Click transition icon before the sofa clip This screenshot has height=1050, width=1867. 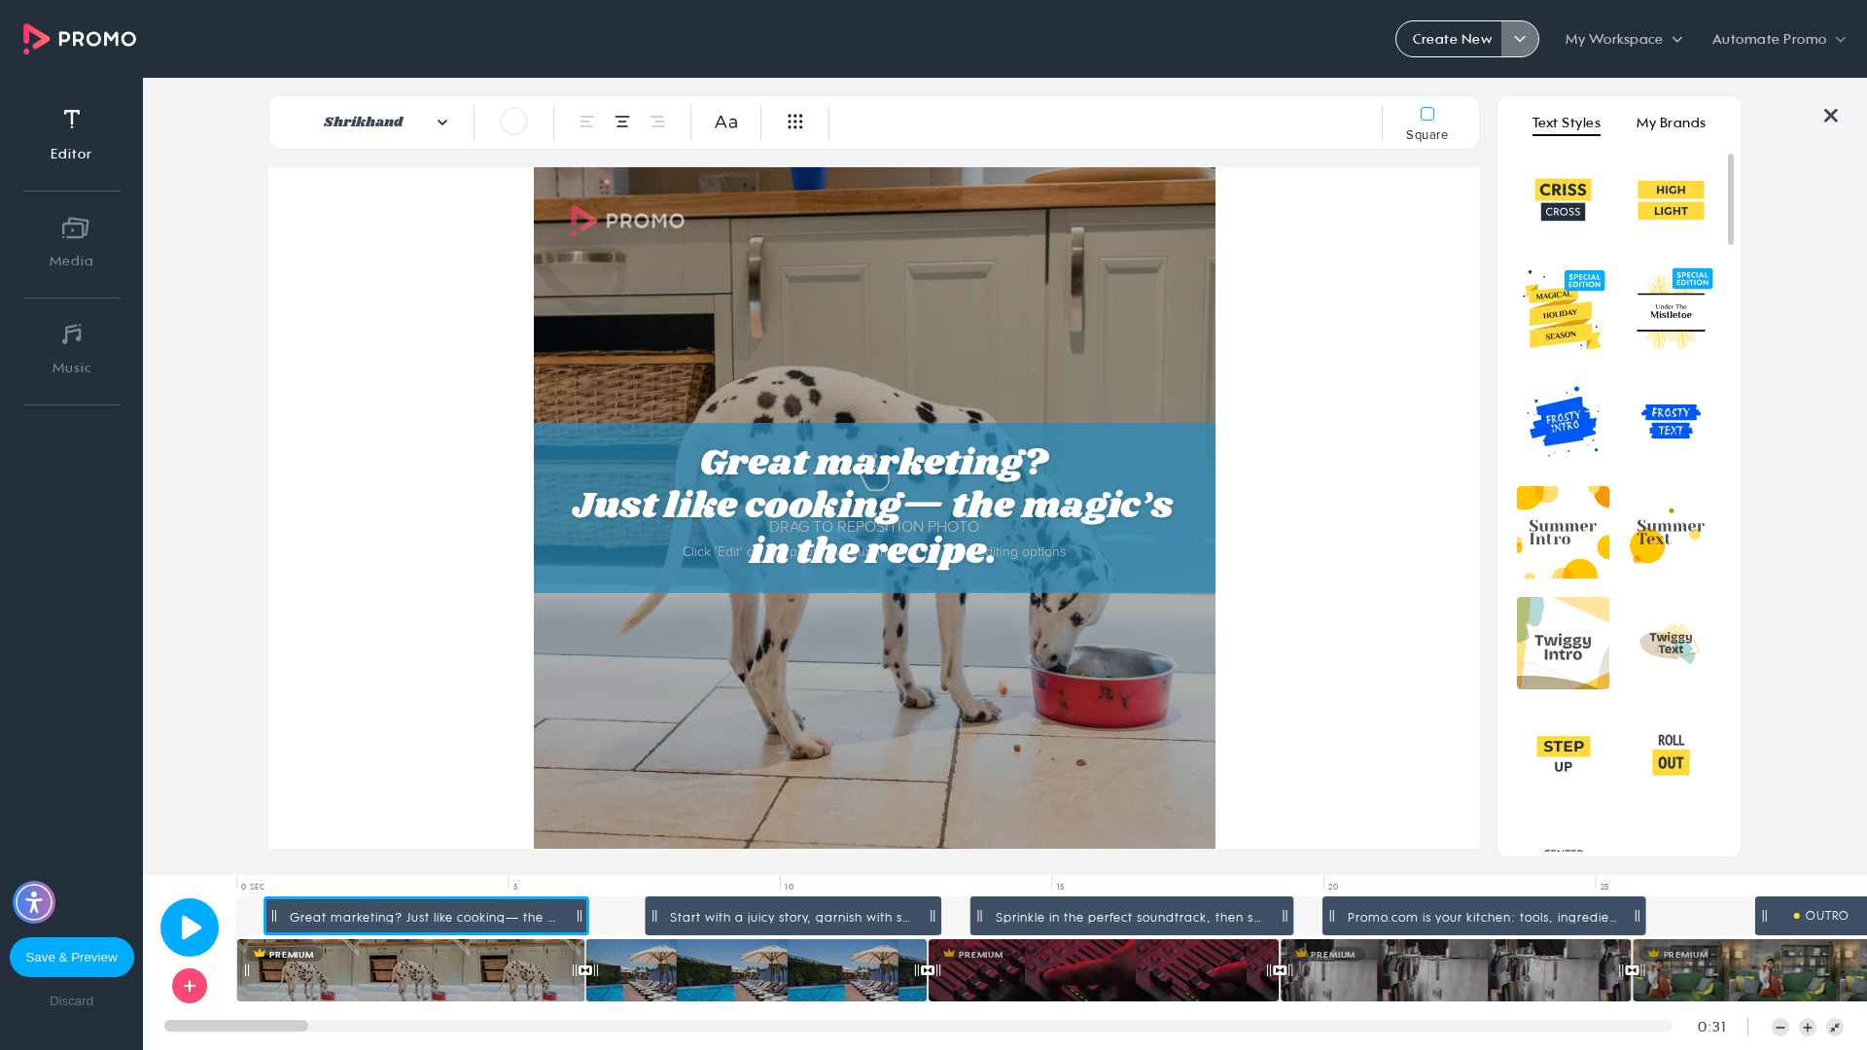tap(1632, 970)
